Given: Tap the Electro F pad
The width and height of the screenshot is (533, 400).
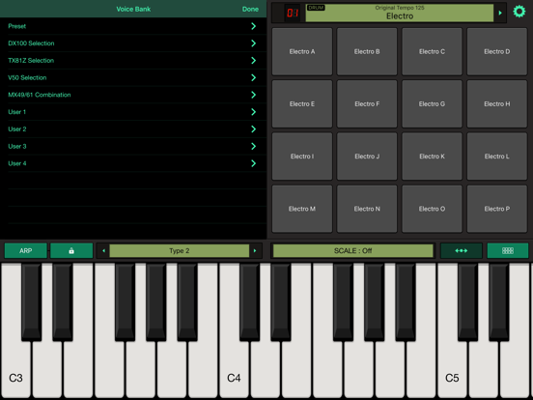Looking at the screenshot, I should click(x=367, y=103).
